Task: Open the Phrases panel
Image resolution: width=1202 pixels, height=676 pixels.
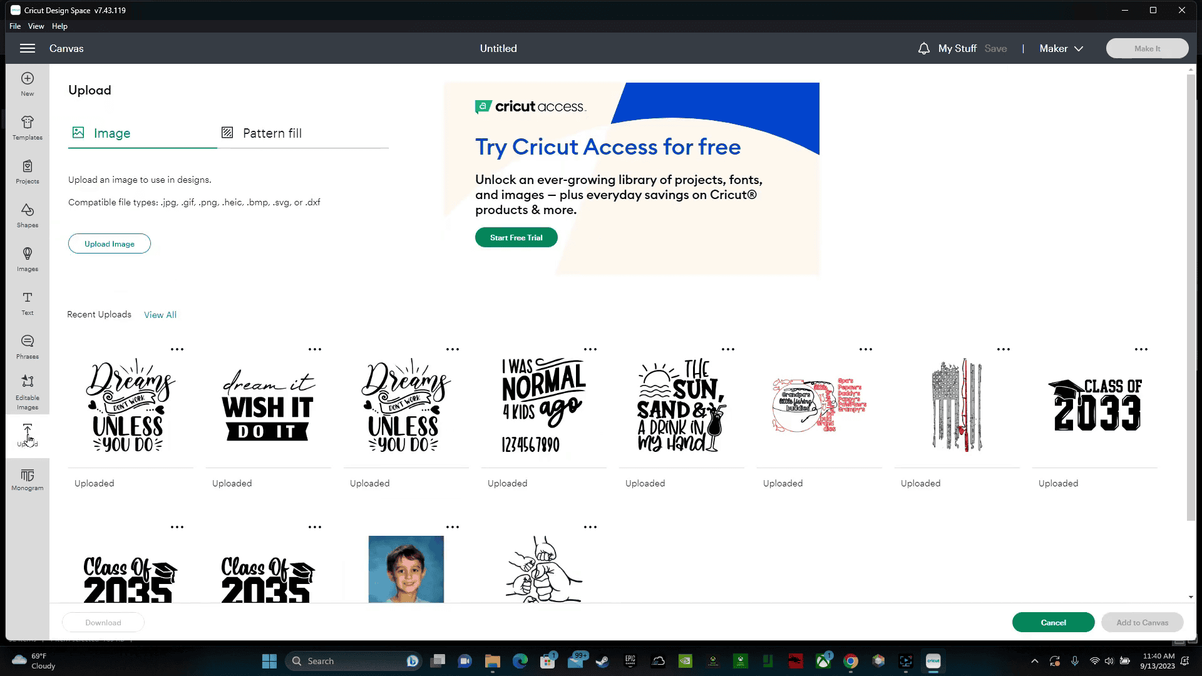Action: click(28, 347)
